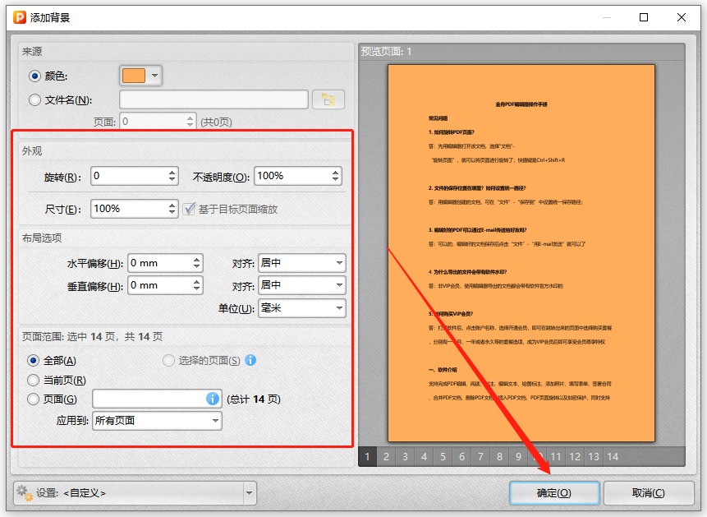Image resolution: width=707 pixels, height=517 pixels.
Task: Open the 应用到 所有页面 dropdown
Action: [157, 421]
